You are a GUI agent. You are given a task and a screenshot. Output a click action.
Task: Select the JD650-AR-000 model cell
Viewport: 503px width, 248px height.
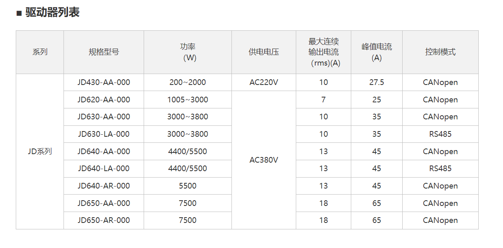[104, 220]
